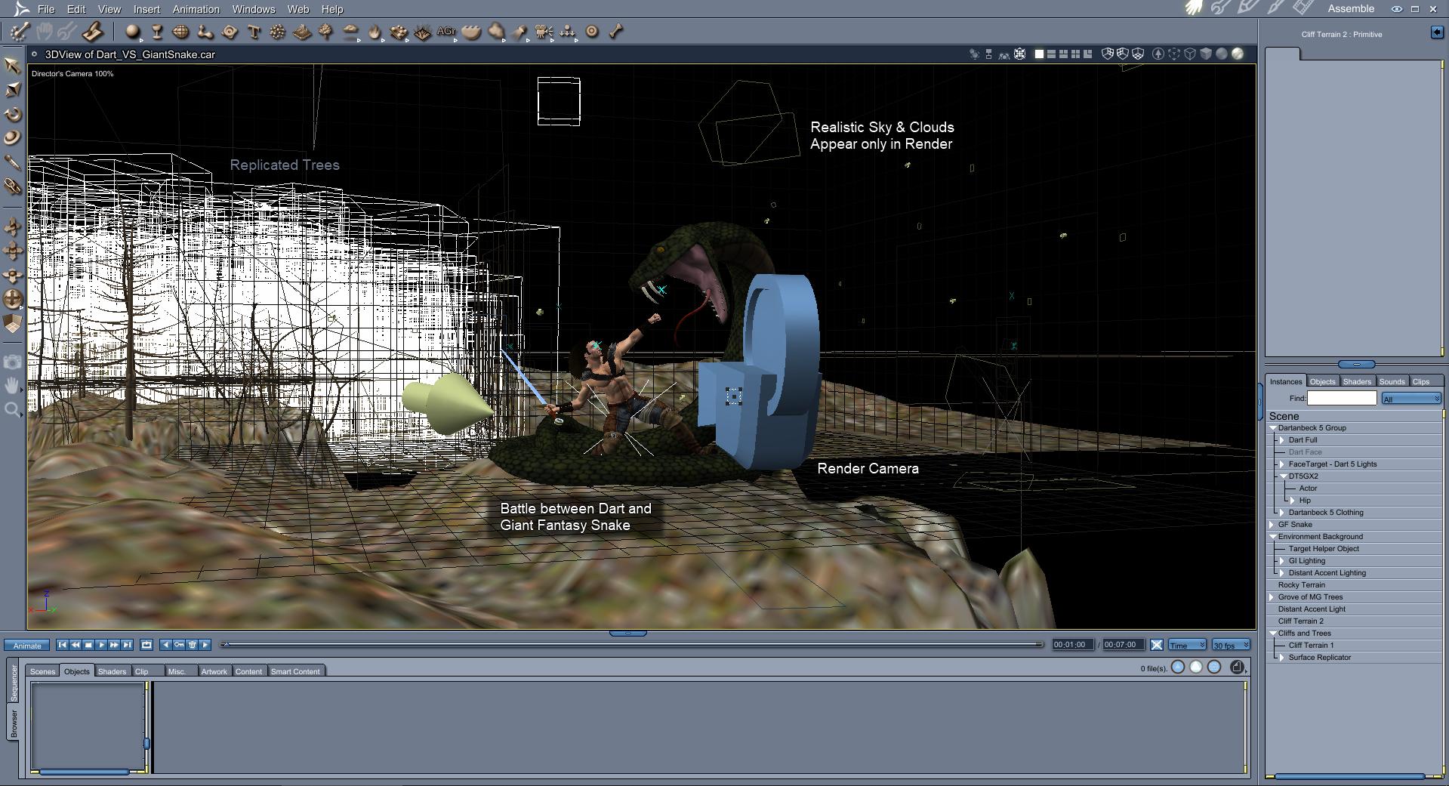Select the camera pan hand tool
Screen dimensions: 1449x786
pos(12,386)
